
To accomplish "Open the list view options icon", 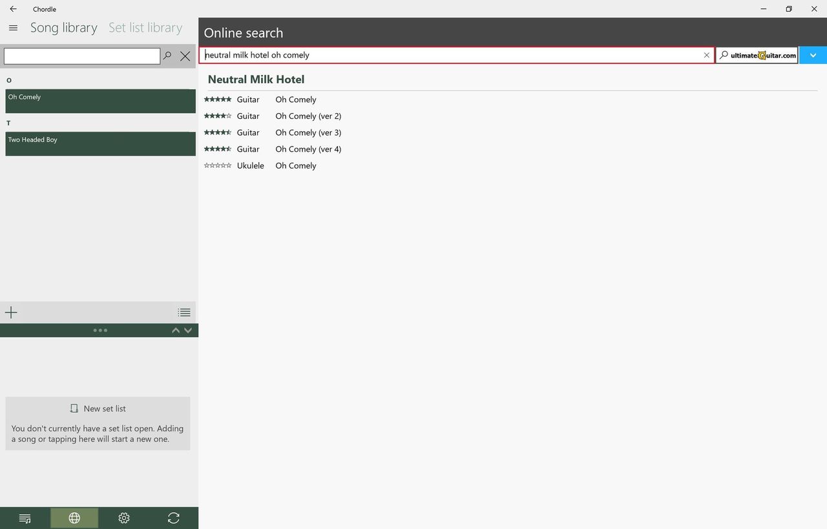I will coord(184,313).
